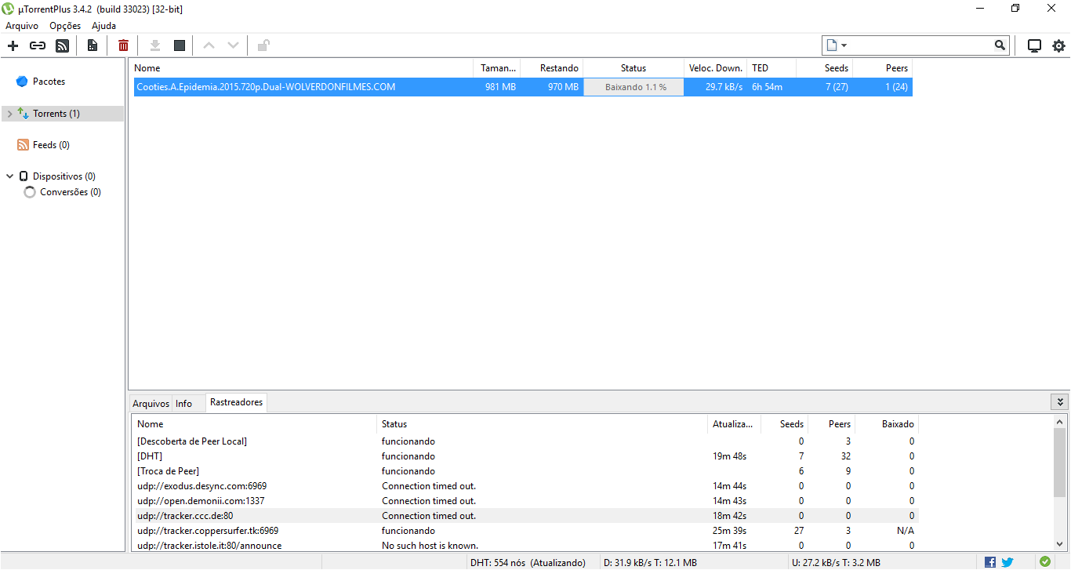This screenshot has height=570, width=1071.
Task: Open the Ajuda menu
Action: 103,26
